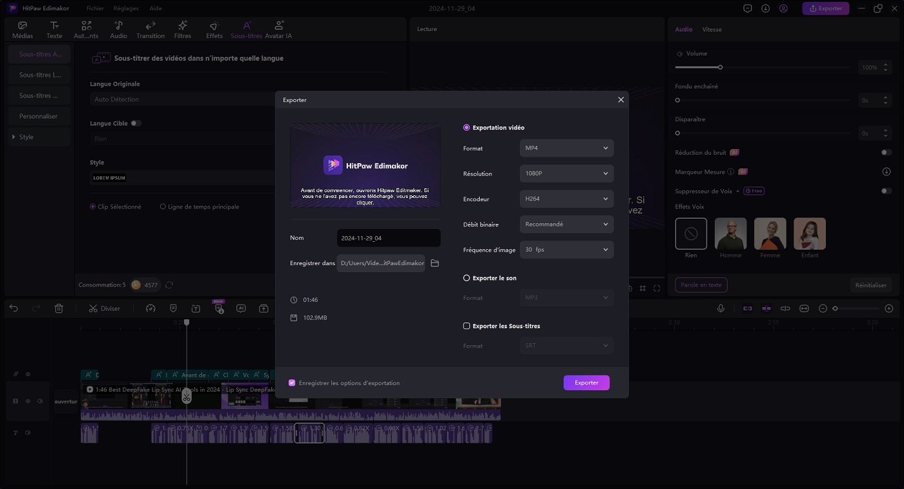This screenshot has width=904, height=489.
Task: Open the Fichier menu
Action: (x=95, y=8)
